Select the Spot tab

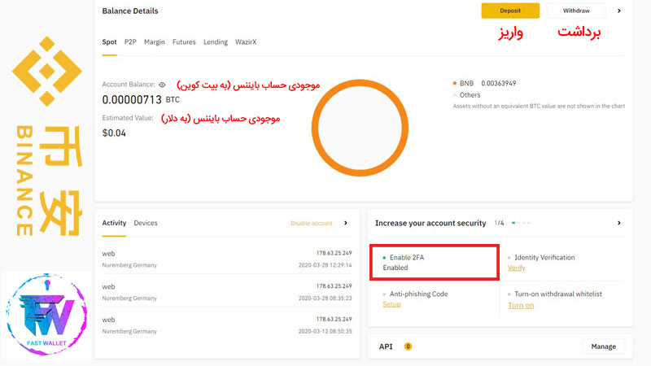(x=109, y=42)
